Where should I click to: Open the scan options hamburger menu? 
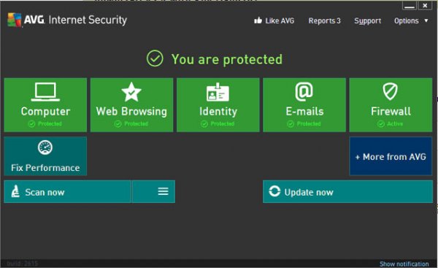163,191
